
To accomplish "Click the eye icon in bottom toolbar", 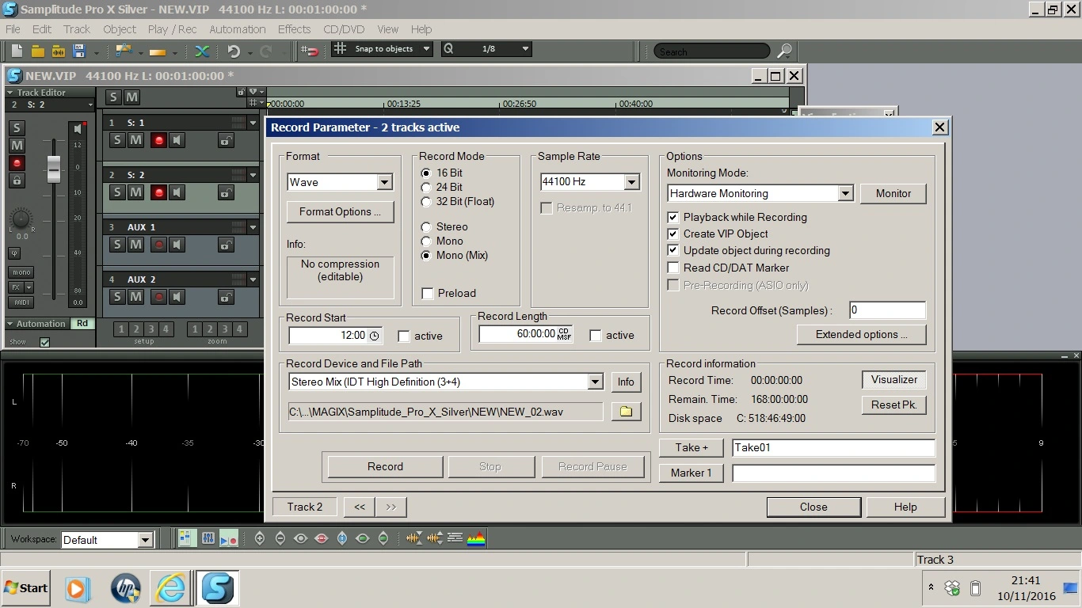I will click(301, 538).
